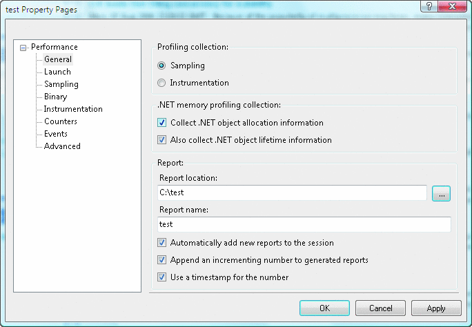Toggle Also collect .NET object lifetime information
This screenshot has width=472, height=327.
(162, 139)
